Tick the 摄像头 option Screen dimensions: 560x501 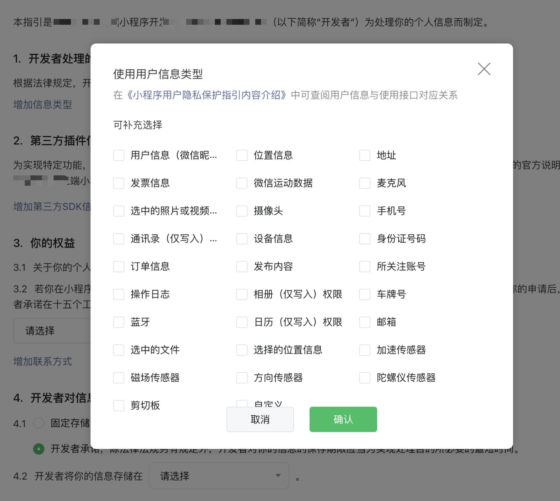click(x=242, y=211)
